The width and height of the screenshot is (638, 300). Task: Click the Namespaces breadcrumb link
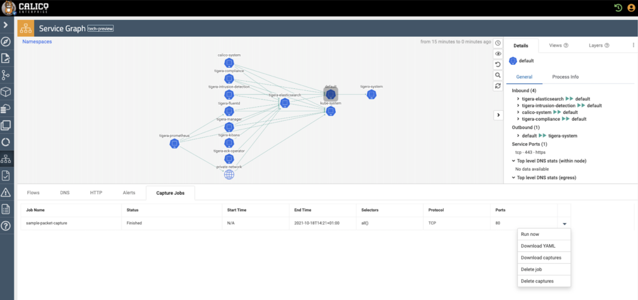(x=37, y=42)
